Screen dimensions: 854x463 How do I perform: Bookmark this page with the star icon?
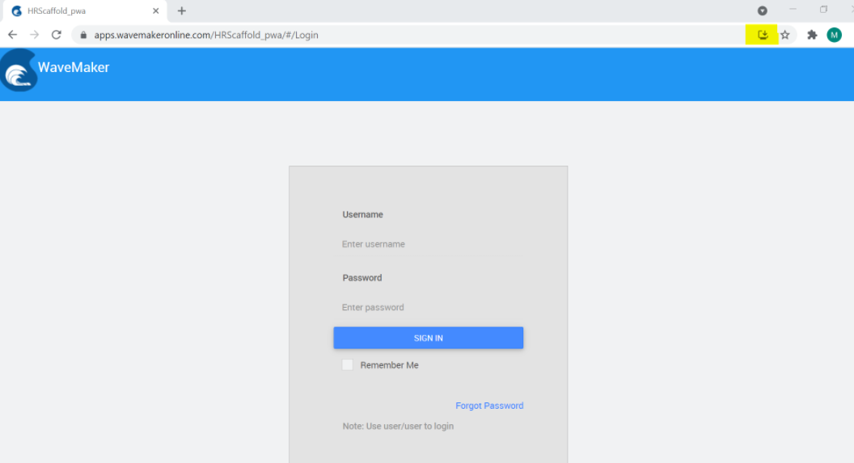(x=784, y=35)
